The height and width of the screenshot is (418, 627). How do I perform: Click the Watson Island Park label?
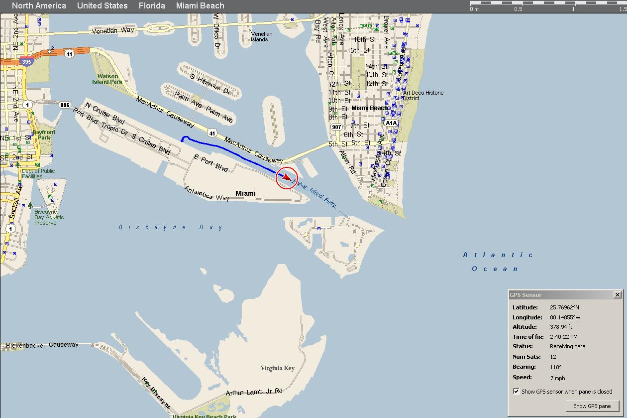click(x=107, y=79)
